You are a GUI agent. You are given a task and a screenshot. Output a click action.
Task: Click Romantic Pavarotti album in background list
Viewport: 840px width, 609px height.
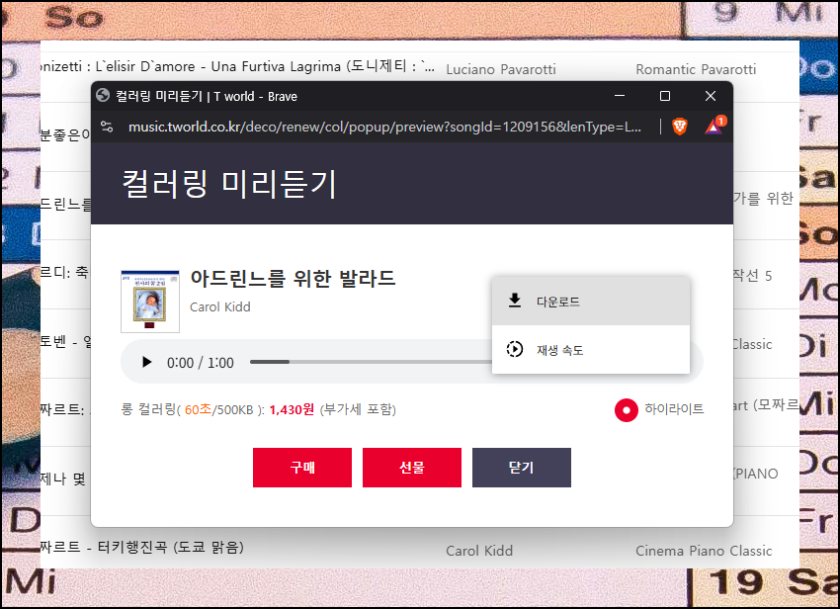696,69
